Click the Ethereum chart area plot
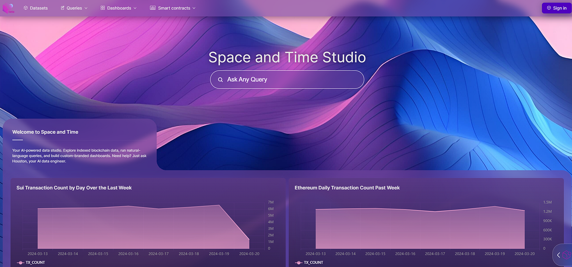 420,228
